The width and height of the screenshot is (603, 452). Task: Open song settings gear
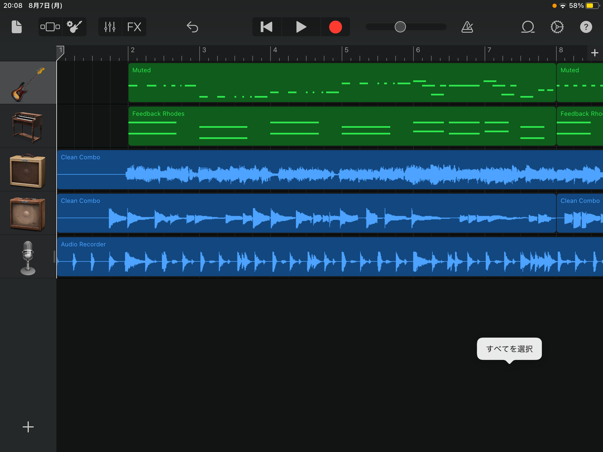coord(557,27)
